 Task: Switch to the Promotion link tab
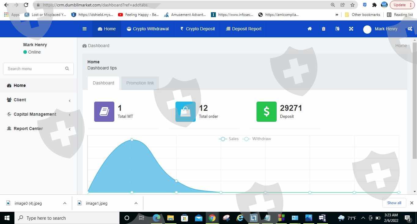click(140, 83)
